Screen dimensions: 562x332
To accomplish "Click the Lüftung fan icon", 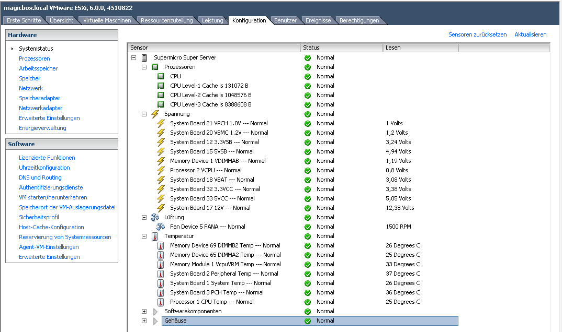I will (x=155, y=217).
